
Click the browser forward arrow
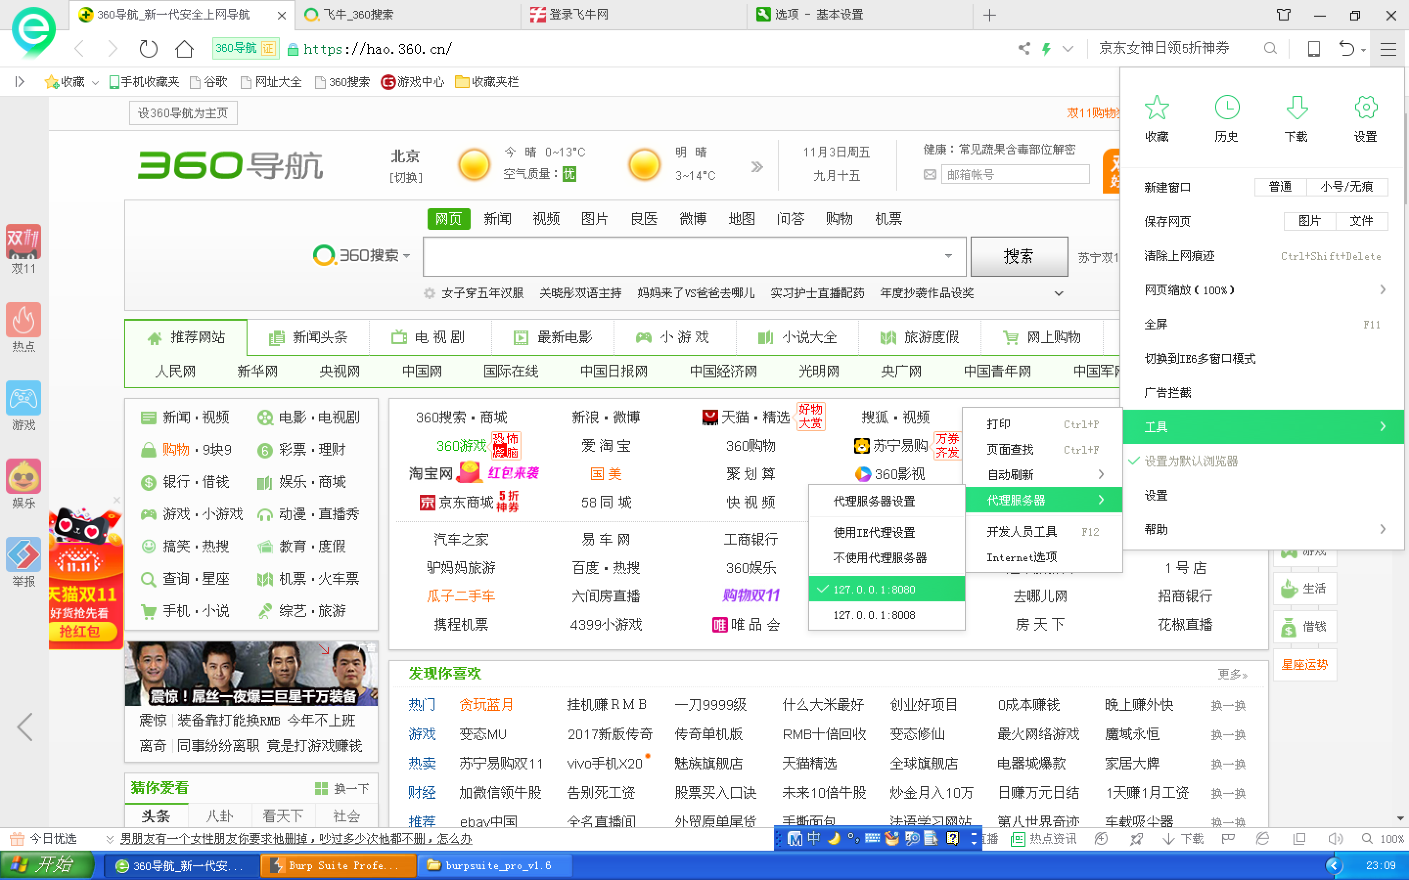113,49
